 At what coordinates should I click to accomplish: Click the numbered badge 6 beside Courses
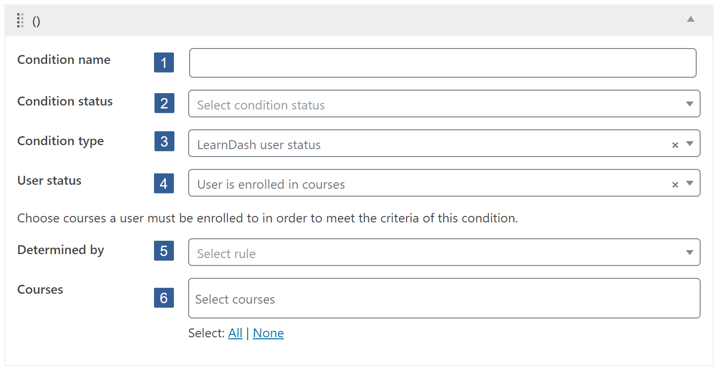click(x=164, y=298)
